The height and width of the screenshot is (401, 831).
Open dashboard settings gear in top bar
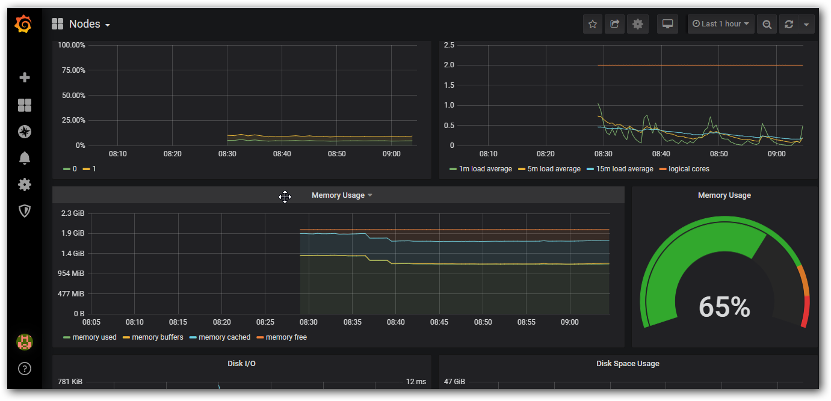pos(638,24)
